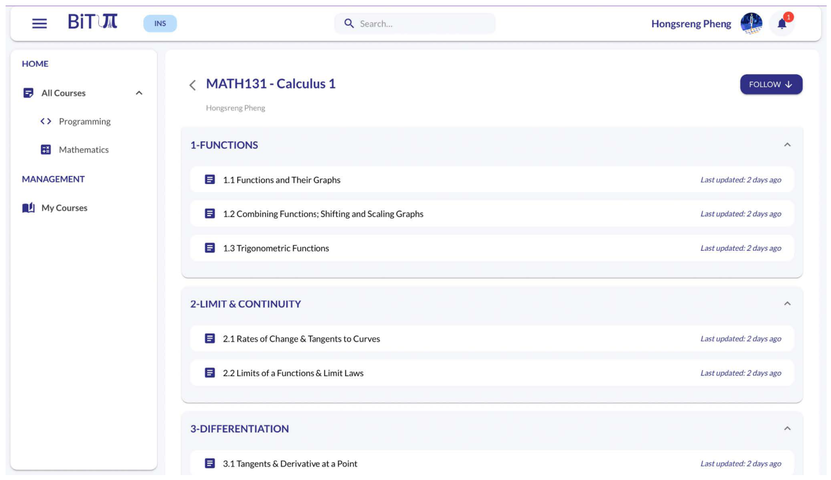This screenshot has width=831, height=480.
Task: Click the search magnifier icon
Action: coord(349,23)
